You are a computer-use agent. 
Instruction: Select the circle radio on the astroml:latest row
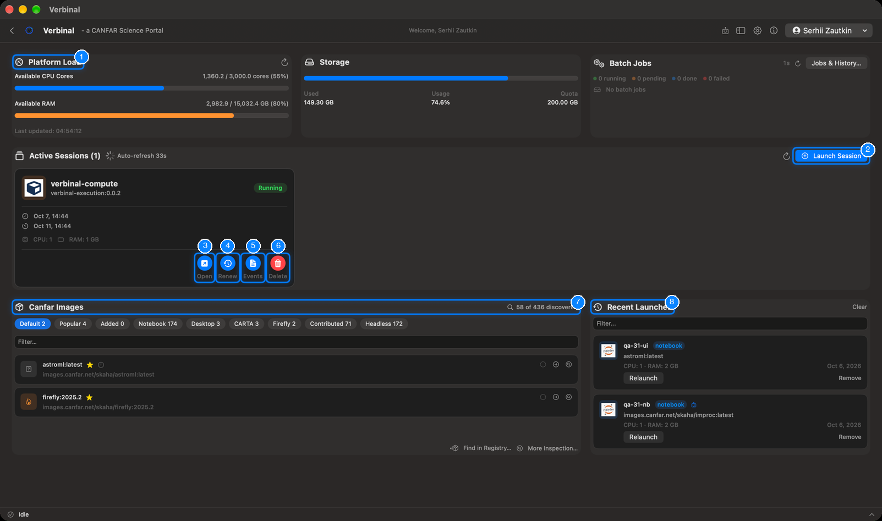(x=543, y=364)
